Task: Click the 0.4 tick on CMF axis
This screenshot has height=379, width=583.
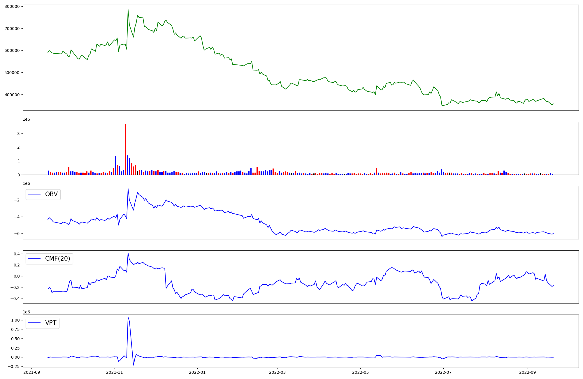Action: (x=17, y=254)
